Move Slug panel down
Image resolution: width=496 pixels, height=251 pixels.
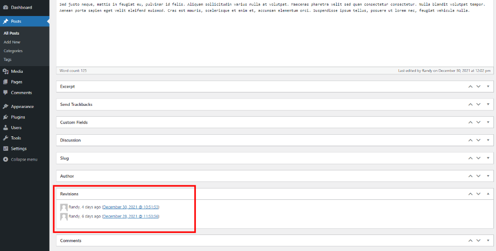(478, 158)
